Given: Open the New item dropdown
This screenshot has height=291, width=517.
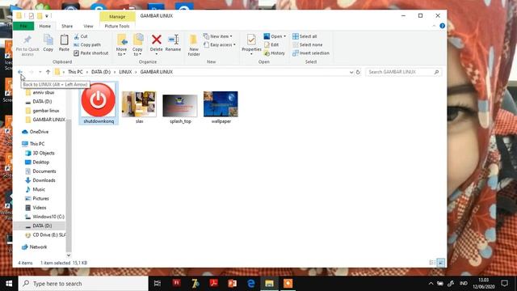Looking at the screenshot, I should click(x=218, y=36).
